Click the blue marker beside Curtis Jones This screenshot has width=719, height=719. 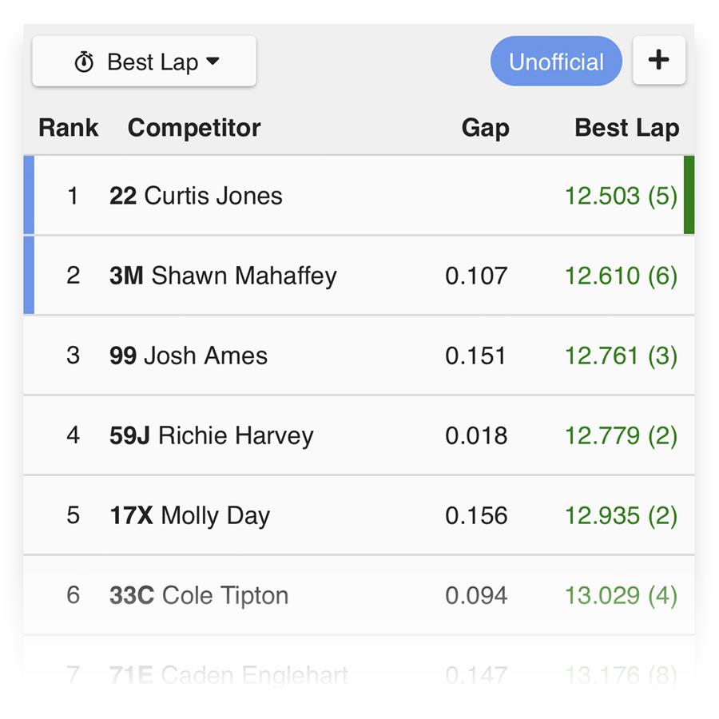click(29, 195)
